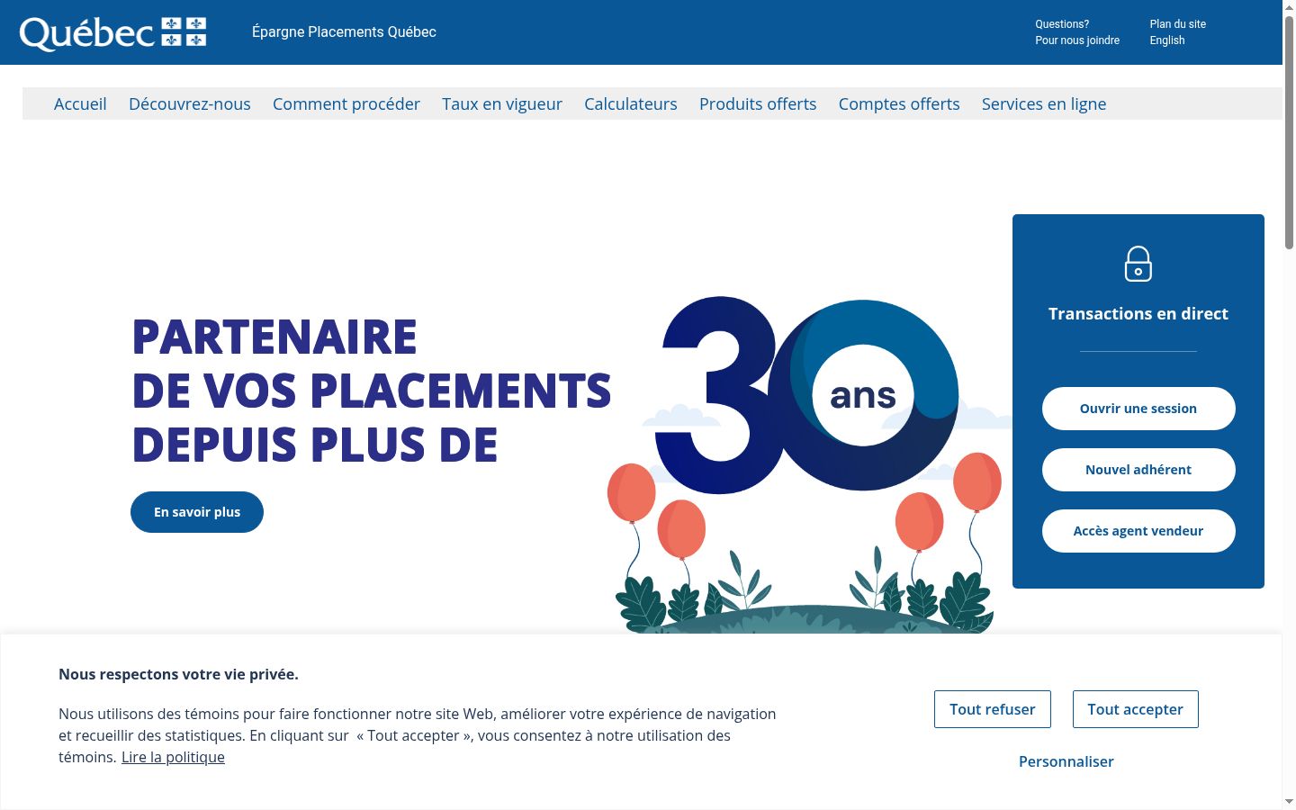This screenshot has width=1296, height=810.
Task: Open the Pour nous joindre link
Action: pyautogui.click(x=1077, y=40)
